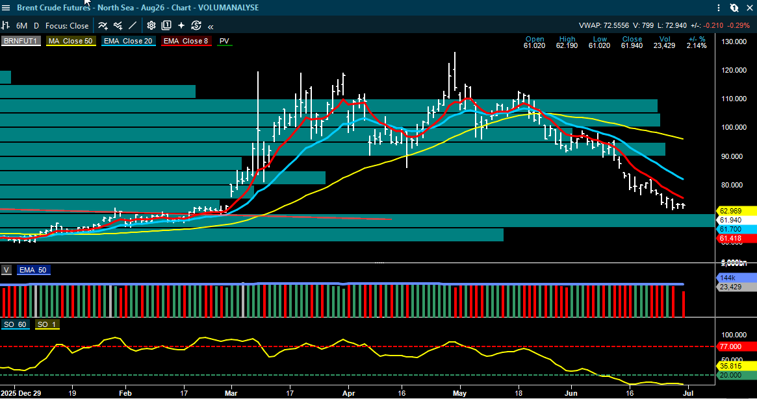757x399 pixels.
Task: Change the 6M time range
Action: (21, 26)
